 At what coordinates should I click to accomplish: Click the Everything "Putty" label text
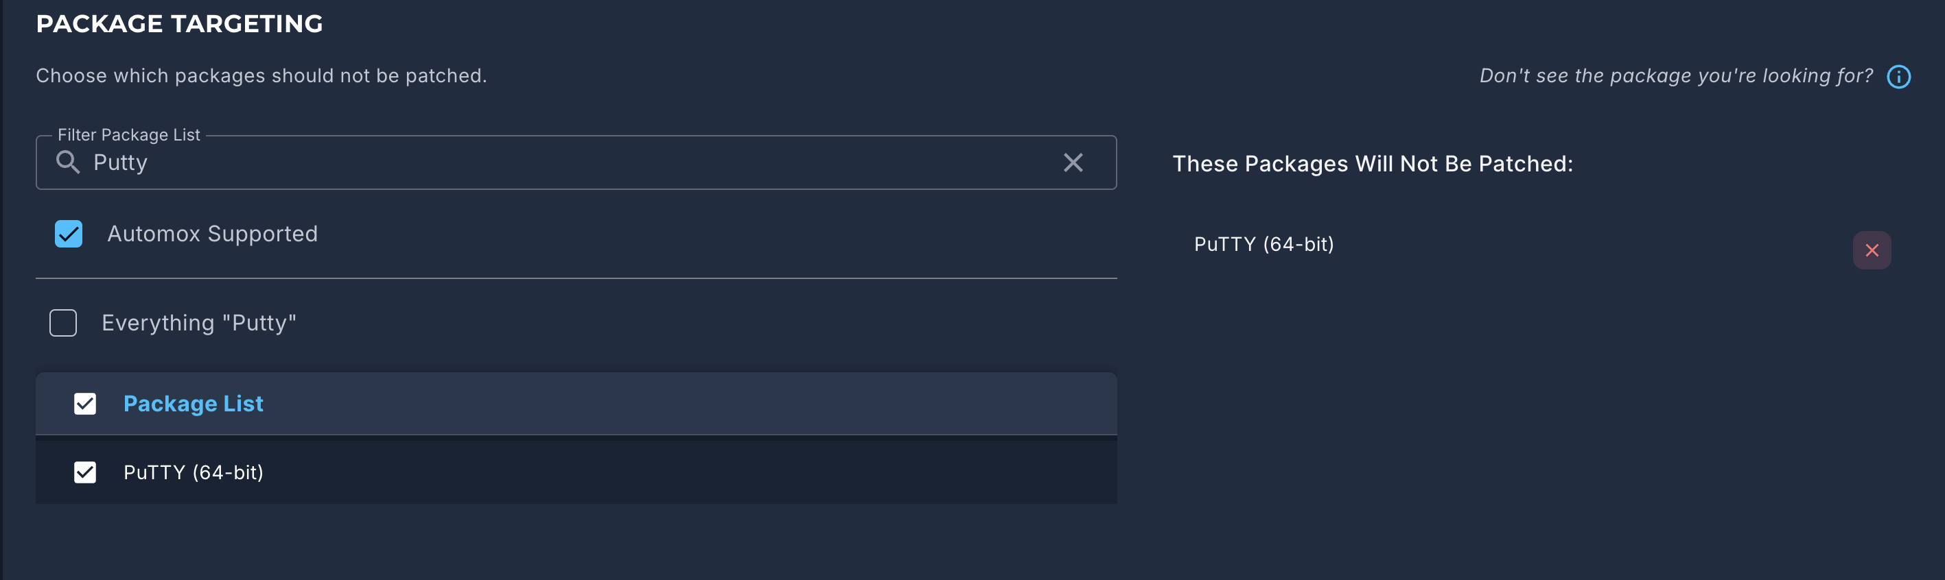pyautogui.click(x=198, y=323)
